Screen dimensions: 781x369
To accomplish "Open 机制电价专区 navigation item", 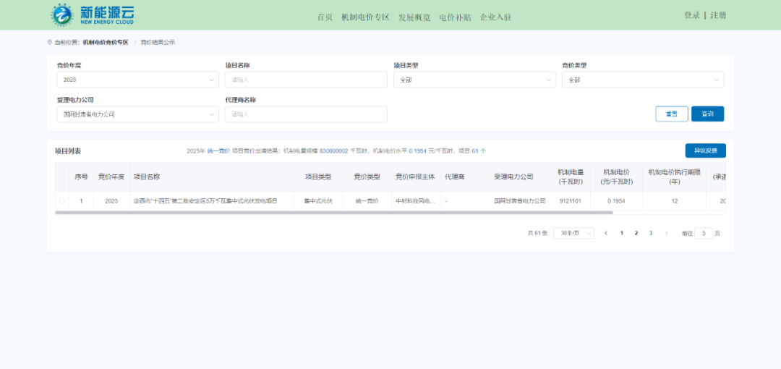I will [x=365, y=17].
